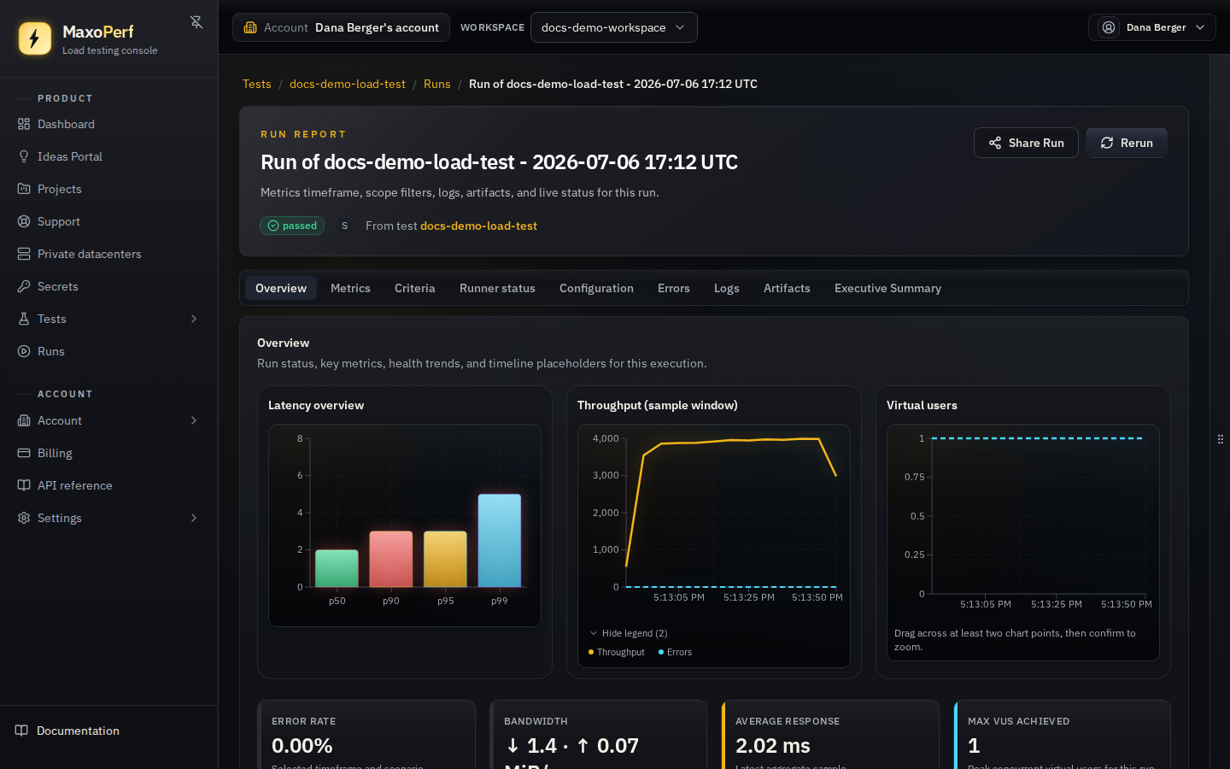Click the green p50 latency bar
The width and height of the screenshot is (1230, 769).
[337, 568]
